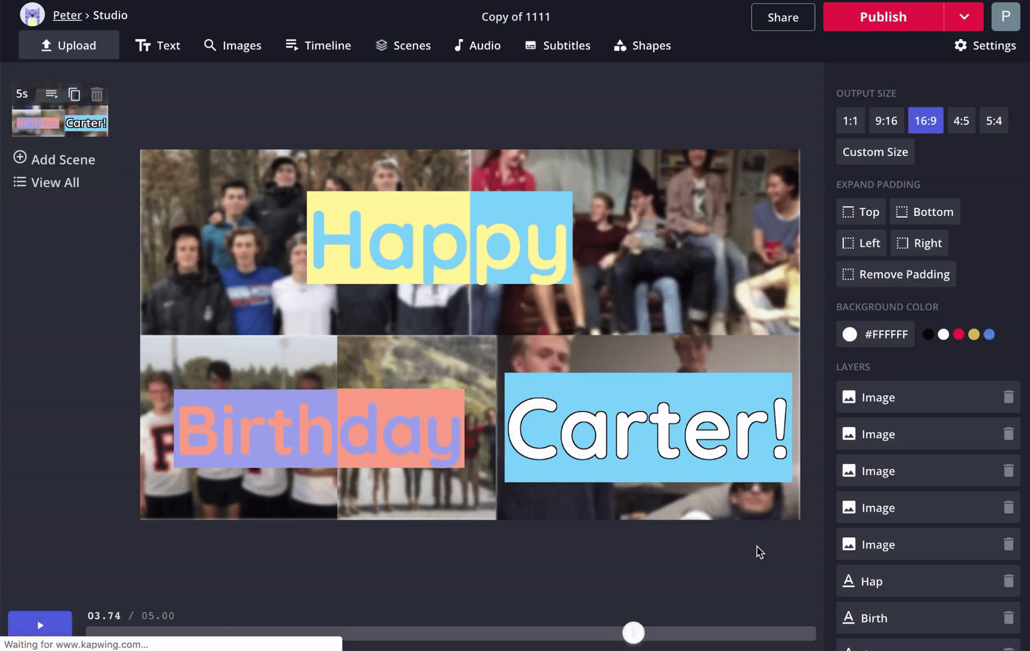This screenshot has height=651, width=1030.
Task: Click the Share button
Action: tap(782, 17)
